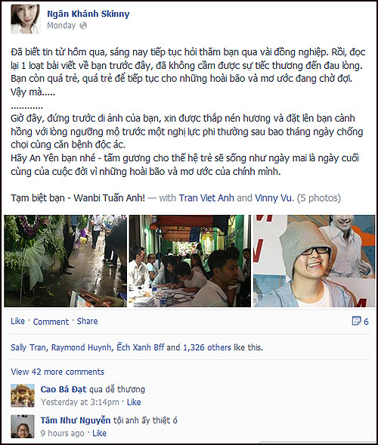Viewport: 378px width, 445px height.
Task: Open Tâm Như Nguyễn's avatar image
Action: (x=23, y=426)
